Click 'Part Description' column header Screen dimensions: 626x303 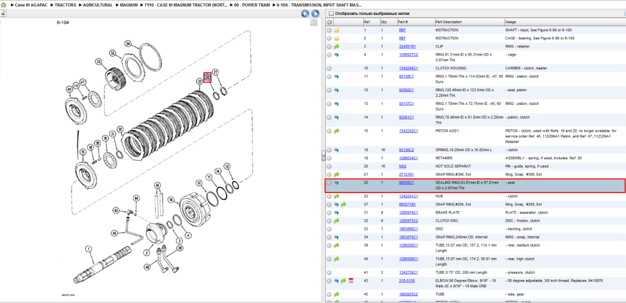(448, 22)
